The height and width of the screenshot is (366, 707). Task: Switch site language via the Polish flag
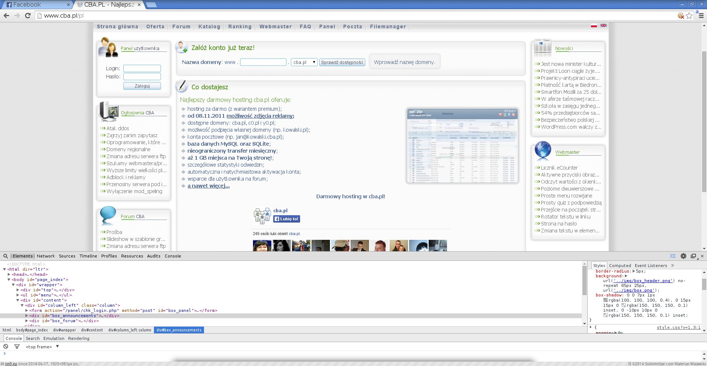pyautogui.click(x=594, y=26)
